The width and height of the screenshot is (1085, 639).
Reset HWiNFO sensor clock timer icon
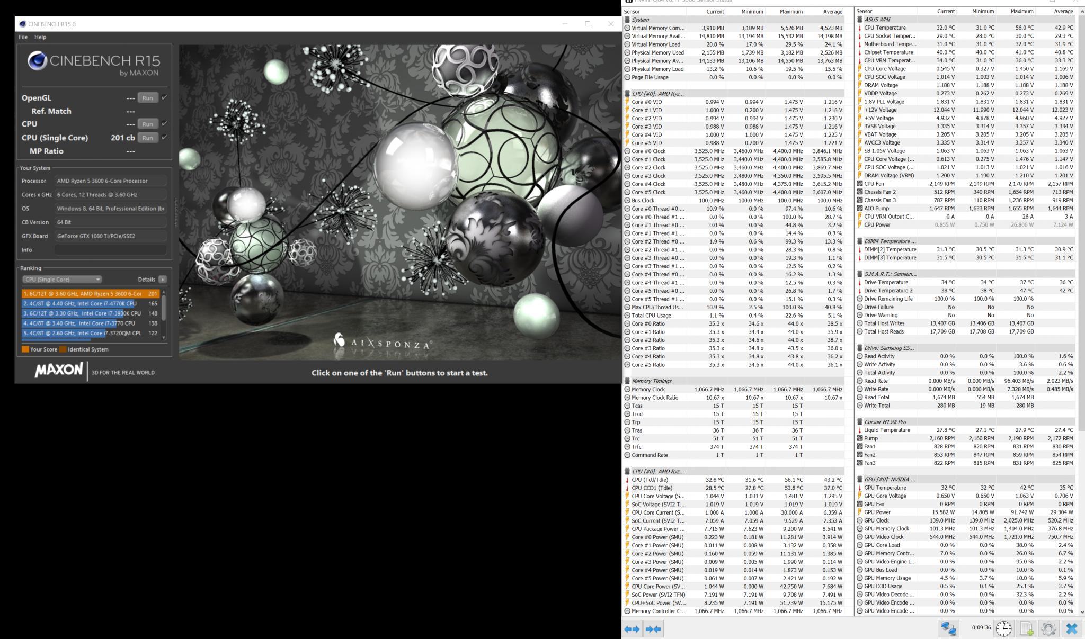[1003, 628]
